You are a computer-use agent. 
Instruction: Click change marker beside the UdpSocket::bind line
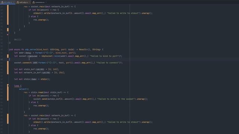coord(8,56)
